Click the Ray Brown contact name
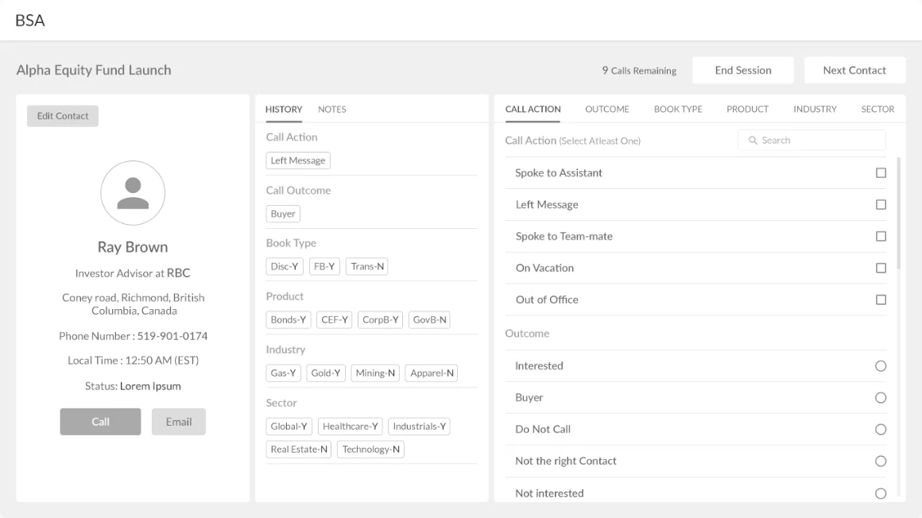Screen dimensions: 922x518 133,247
